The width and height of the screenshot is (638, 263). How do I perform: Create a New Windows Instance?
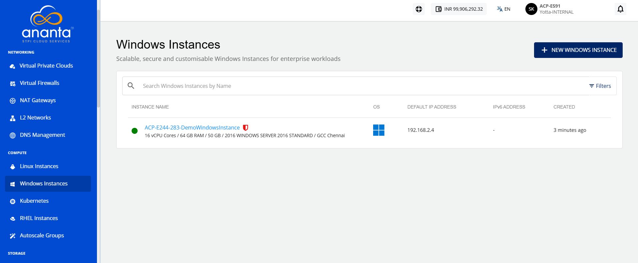click(x=578, y=50)
